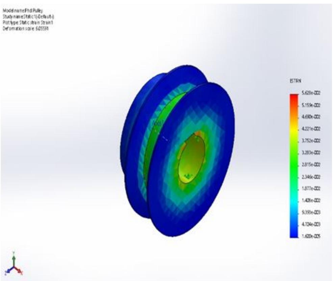
Task: Click the Model name text line
Action: pyautogui.click(x=23, y=10)
